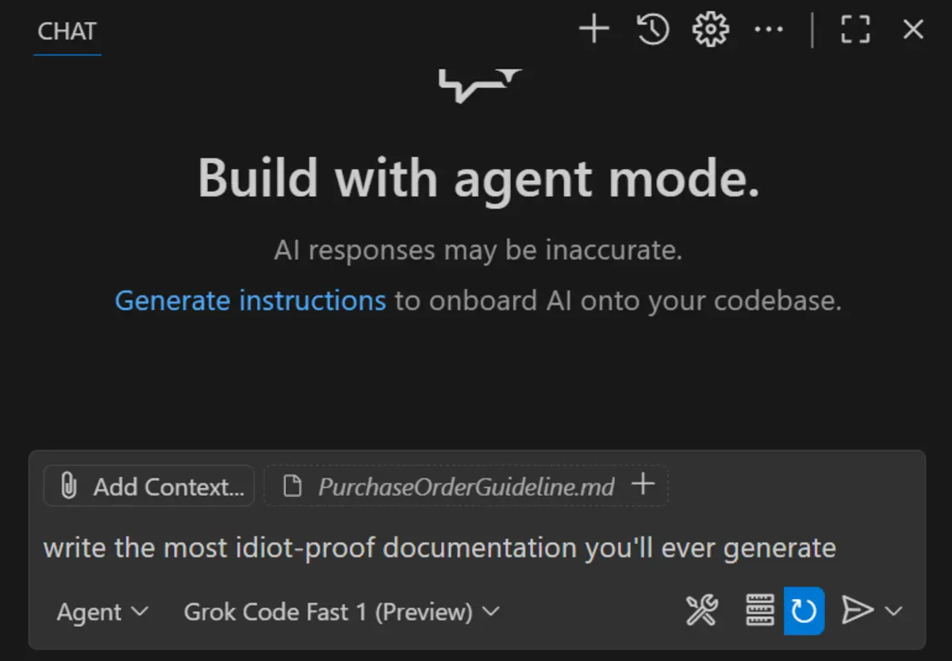Viewport: 952px width, 661px height.
Task: Expand the send options chevron
Action: click(x=893, y=611)
